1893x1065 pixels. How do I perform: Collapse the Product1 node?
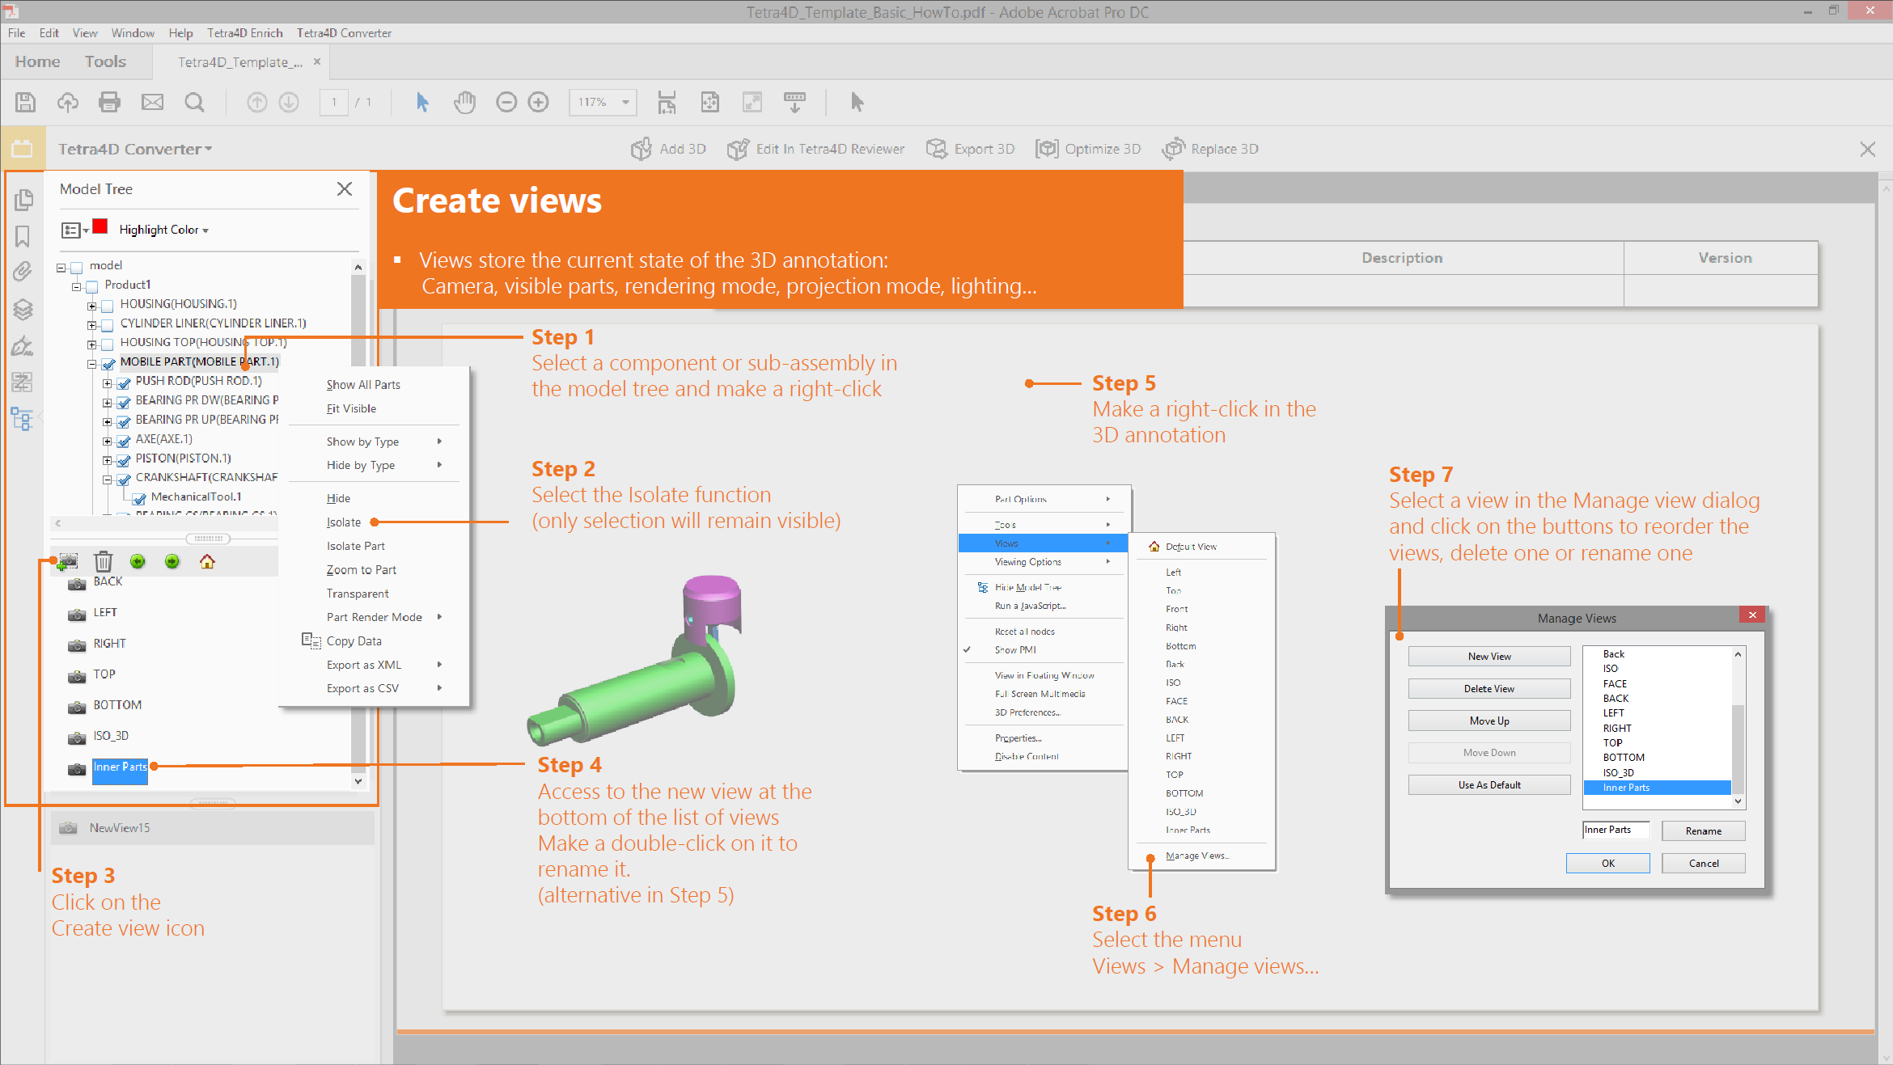(x=77, y=287)
